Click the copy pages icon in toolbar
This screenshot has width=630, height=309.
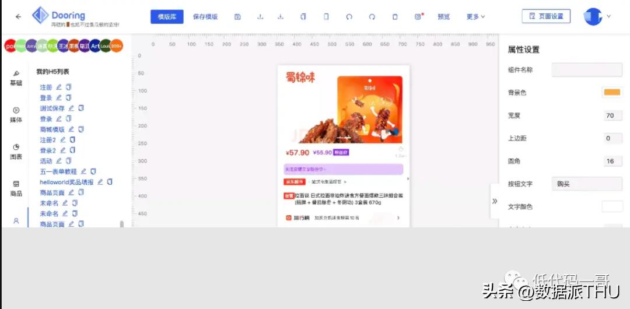303,16
